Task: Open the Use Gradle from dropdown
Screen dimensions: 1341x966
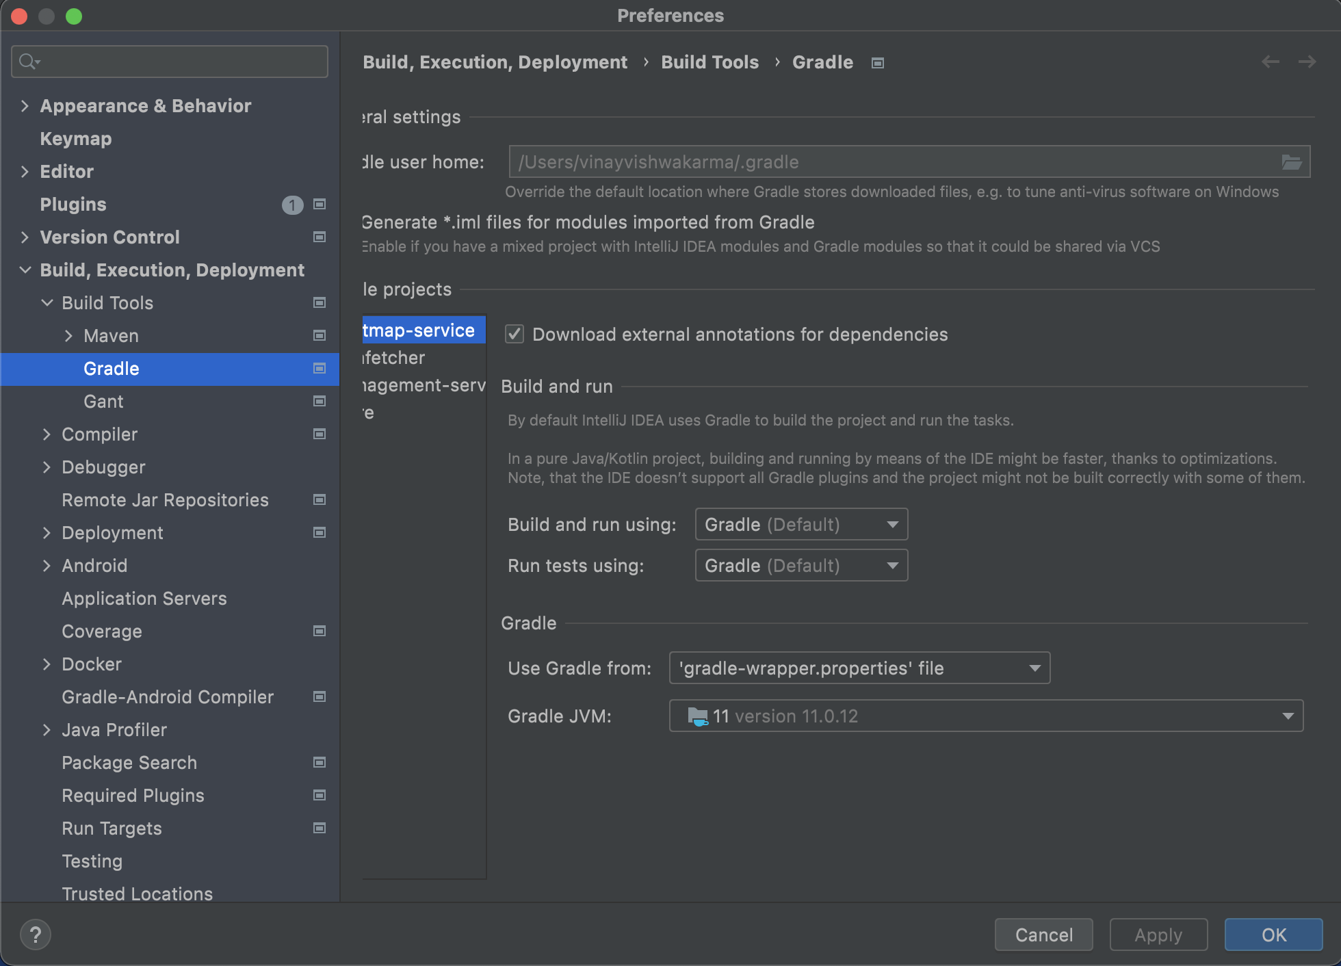Action: coord(859,668)
